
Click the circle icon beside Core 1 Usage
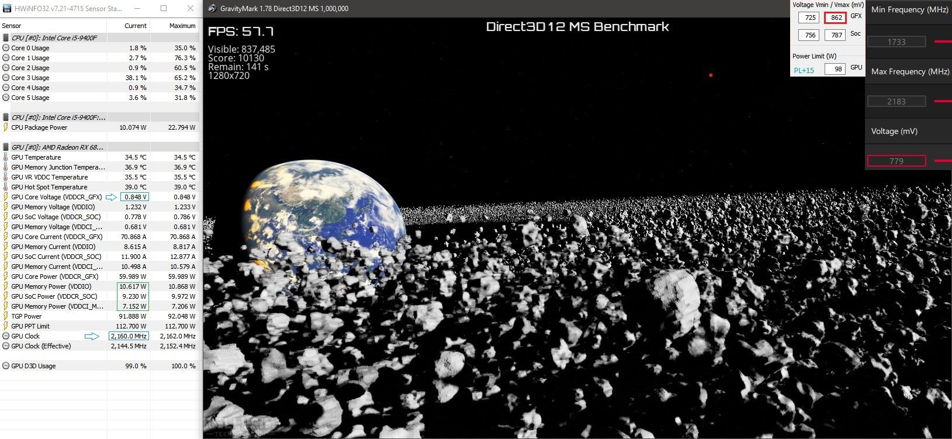coord(6,58)
